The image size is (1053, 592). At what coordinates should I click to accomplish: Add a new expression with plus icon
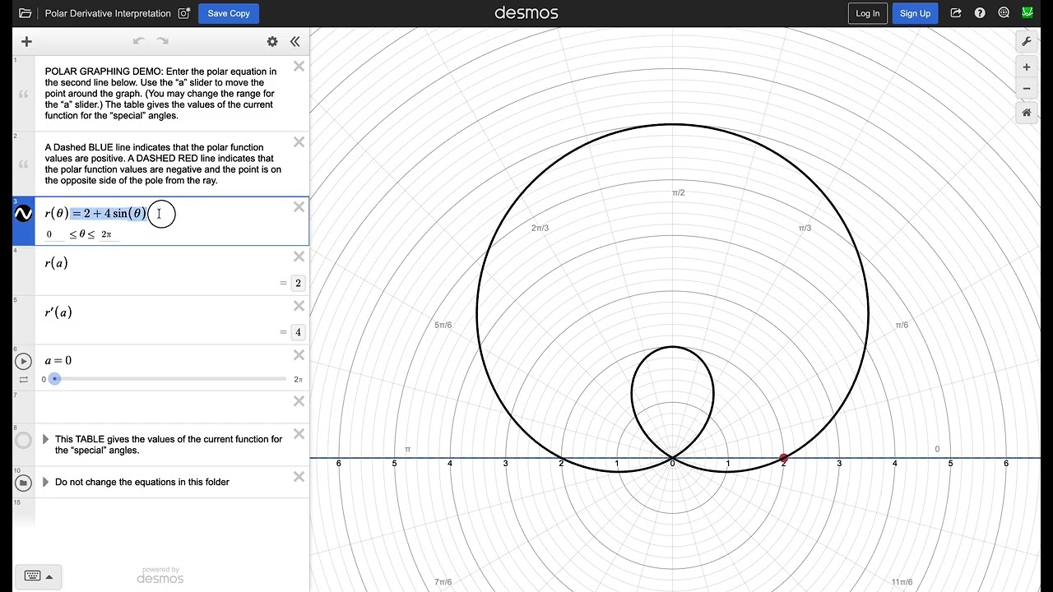click(26, 41)
